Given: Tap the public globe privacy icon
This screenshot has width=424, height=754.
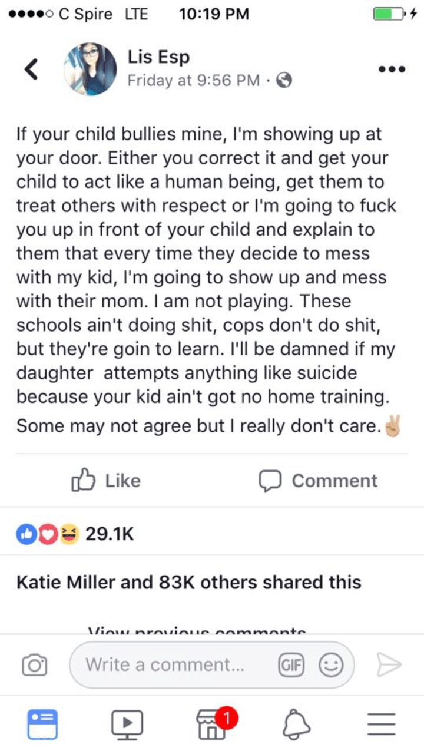Looking at the screenshot, I should pyautogui.click(x=285, y=81).
